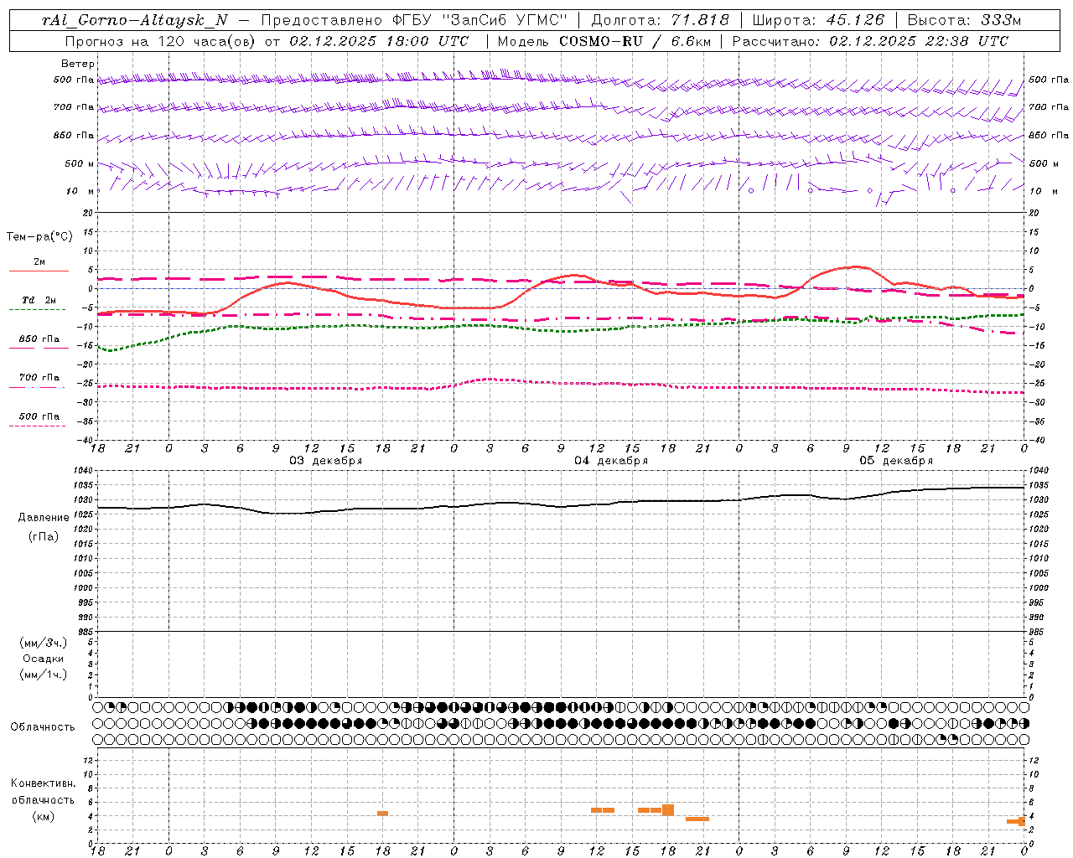
Task: Click the model name COSMO-RU / 6.6км
Action: pyautogui.click(x=635, y=41)
